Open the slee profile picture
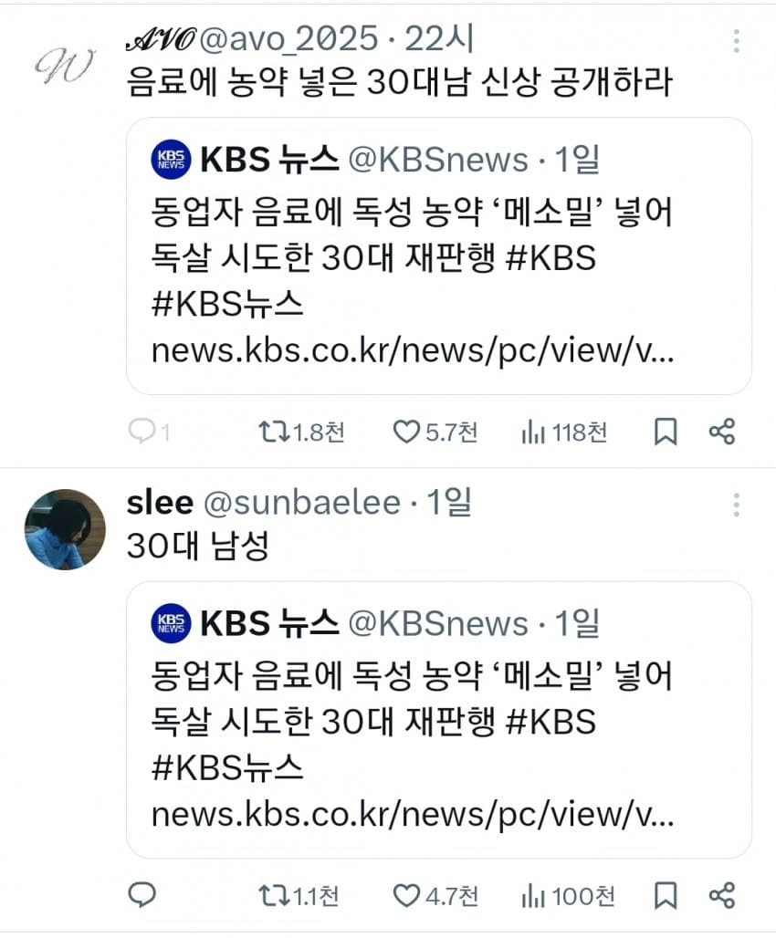The image size is (776, 938). click(64, 530)
